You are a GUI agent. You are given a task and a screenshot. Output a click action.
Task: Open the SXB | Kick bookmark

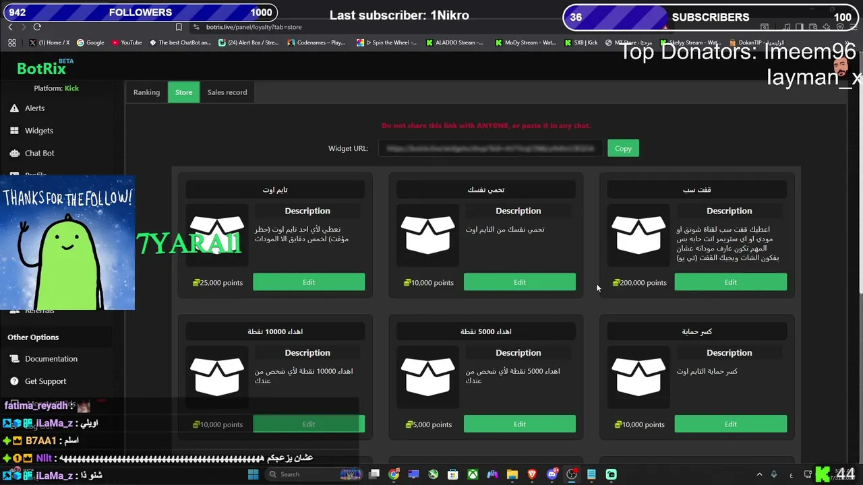(581, 42)
